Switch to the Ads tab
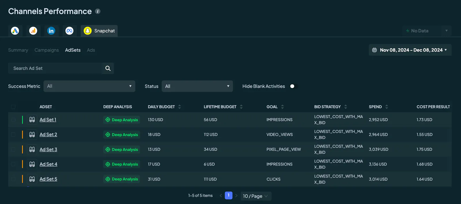461x204 pixels. [x=91, y=50]
